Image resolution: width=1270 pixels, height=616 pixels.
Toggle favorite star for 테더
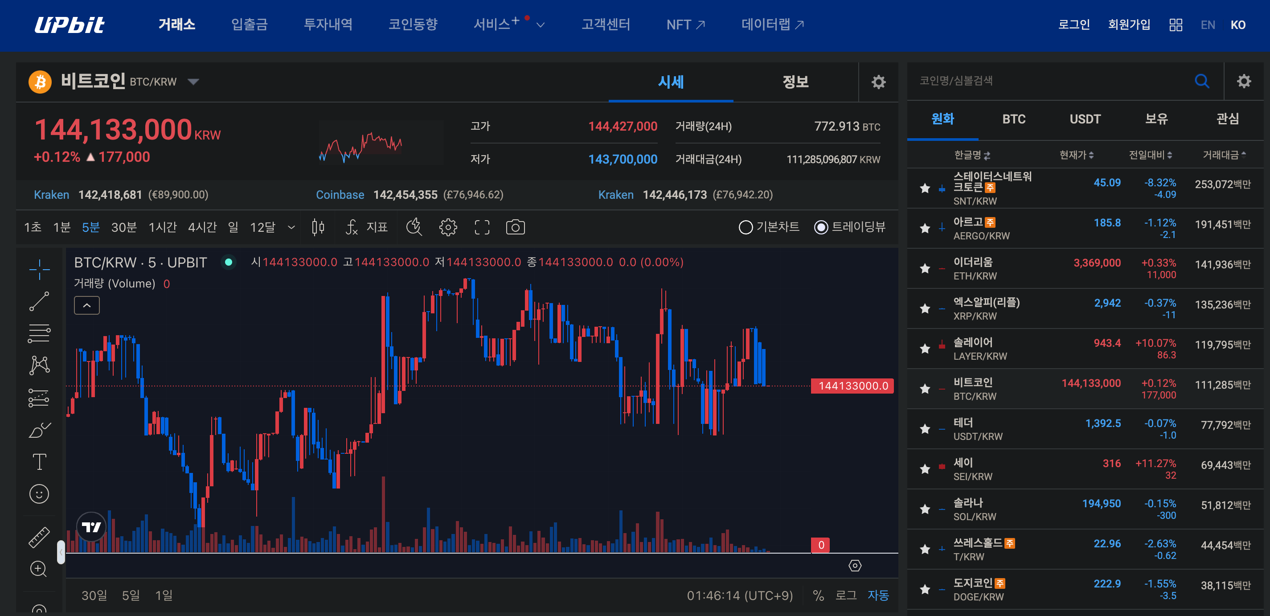tap(925, 429)
